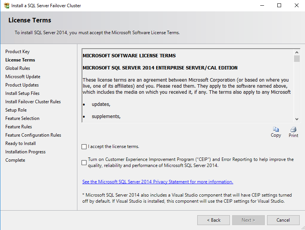Open the SQL Server 2014 Privacy Statement link
Image resolution: width=305 pixels, height=230 pixels.
point(157,182)
